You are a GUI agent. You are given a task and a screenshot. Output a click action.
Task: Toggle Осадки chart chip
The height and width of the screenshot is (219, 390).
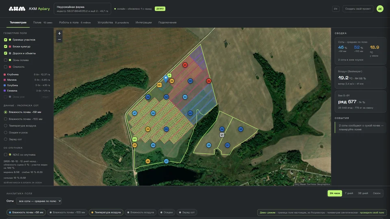tap(167, 212)
